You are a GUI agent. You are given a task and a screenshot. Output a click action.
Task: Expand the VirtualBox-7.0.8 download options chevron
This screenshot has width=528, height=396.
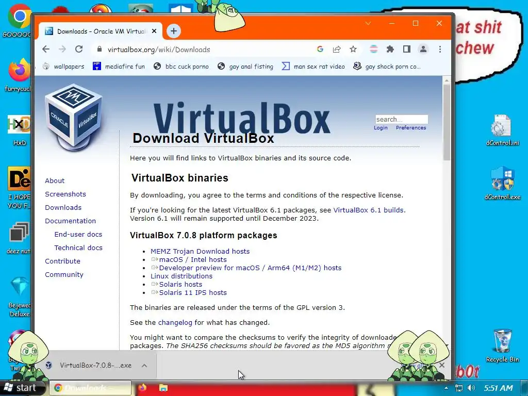click(144, 366)
